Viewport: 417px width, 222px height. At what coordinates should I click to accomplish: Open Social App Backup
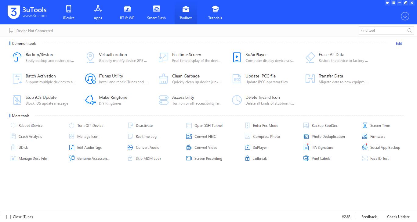(x=381, y=148)
